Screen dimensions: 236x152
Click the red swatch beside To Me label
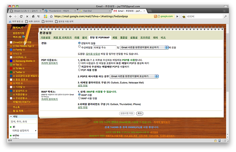(x=11, y=68)
